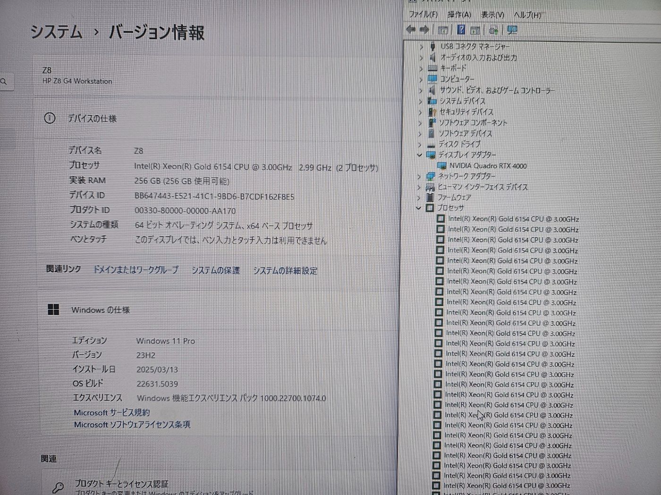The image size is (661, 495).
Task: Select NVIDIA Quadro RTX 4000 device
Action: 488,166
